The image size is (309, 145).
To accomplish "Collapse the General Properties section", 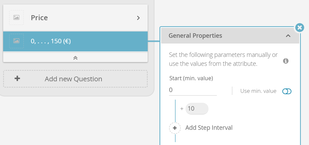I will tap(288, 36).
